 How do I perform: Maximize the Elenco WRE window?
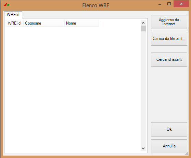[169, 4]
